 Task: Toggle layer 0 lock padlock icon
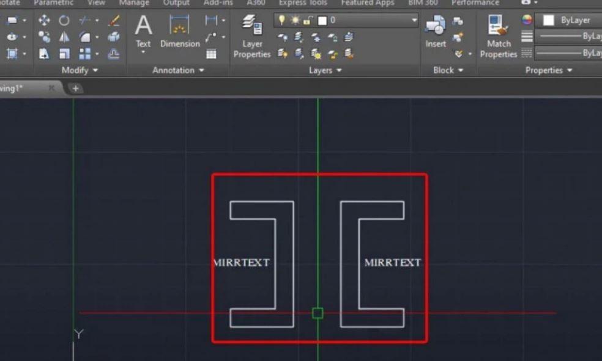coord(308,20)
